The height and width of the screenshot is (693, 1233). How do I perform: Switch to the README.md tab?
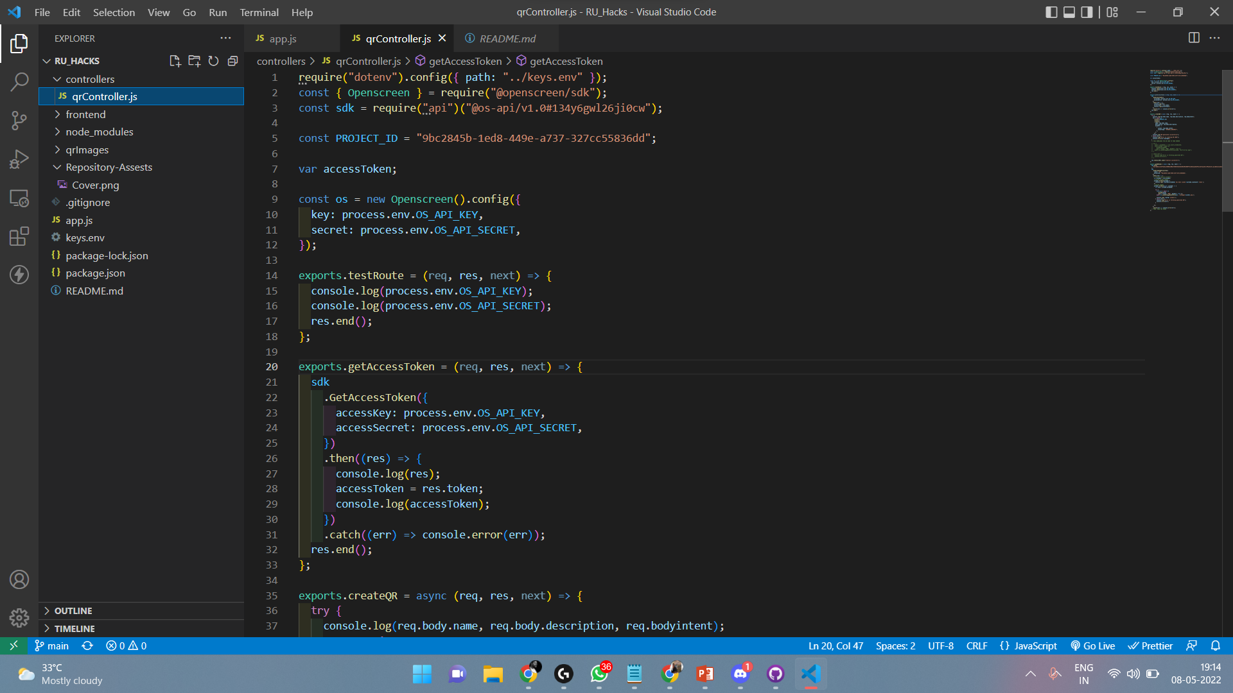point(507,38)
